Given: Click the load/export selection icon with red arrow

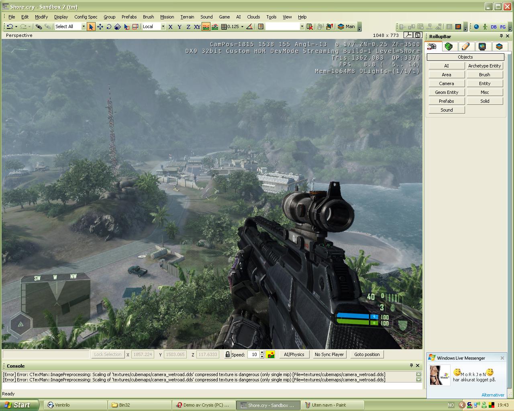Looking at the screenshot, I should (330, 26).
